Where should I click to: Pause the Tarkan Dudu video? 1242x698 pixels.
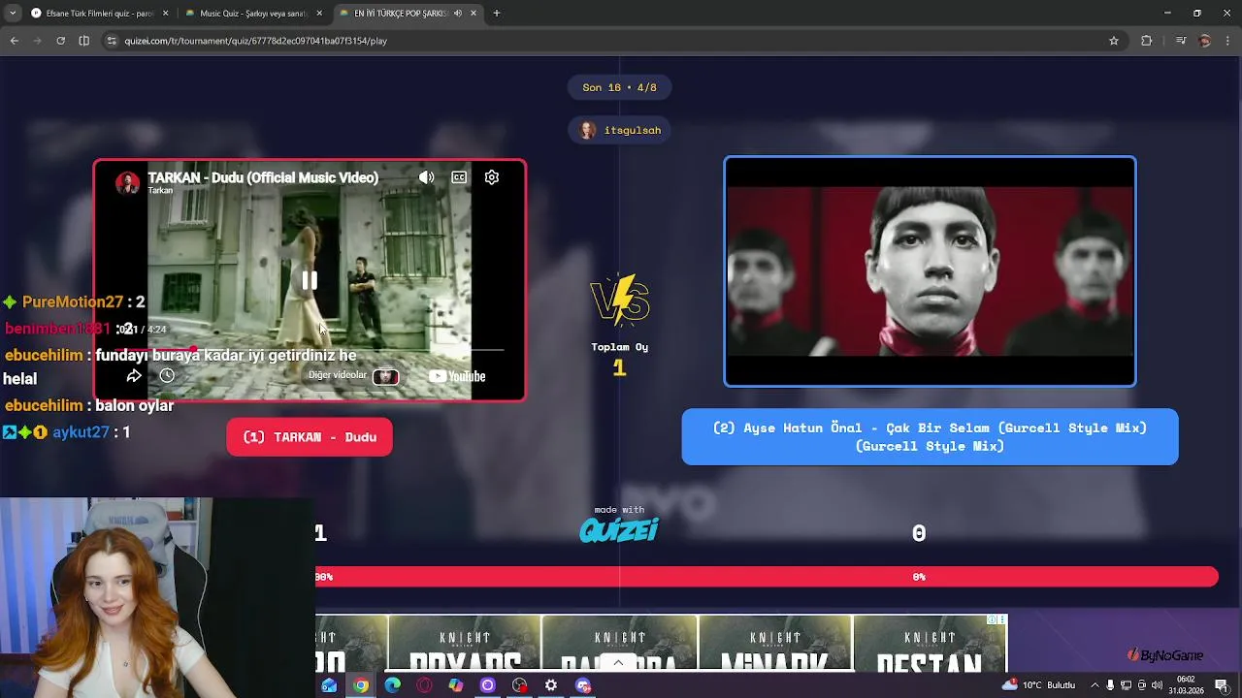[309, 280]
